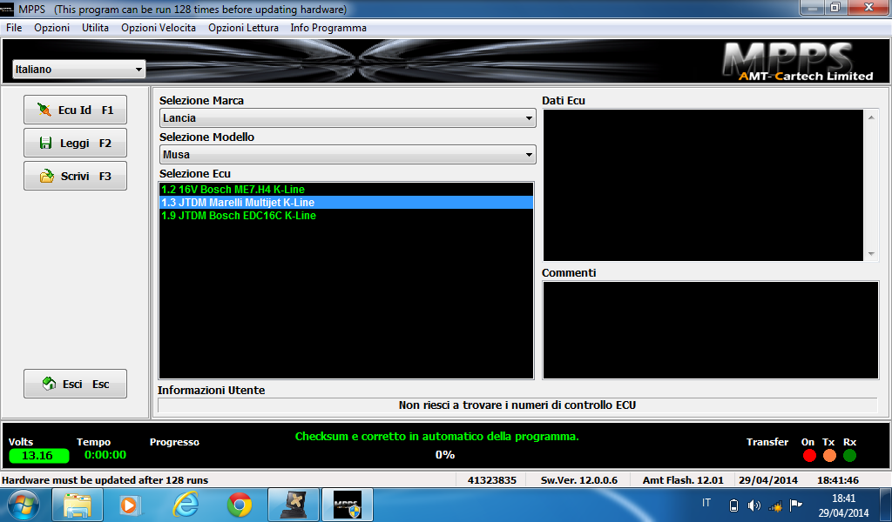892x522 pixels.
Task: Click Sw.Ver. 12.0.0.6 in status bar
Action: pyautogui.click(x=579, y=480)
